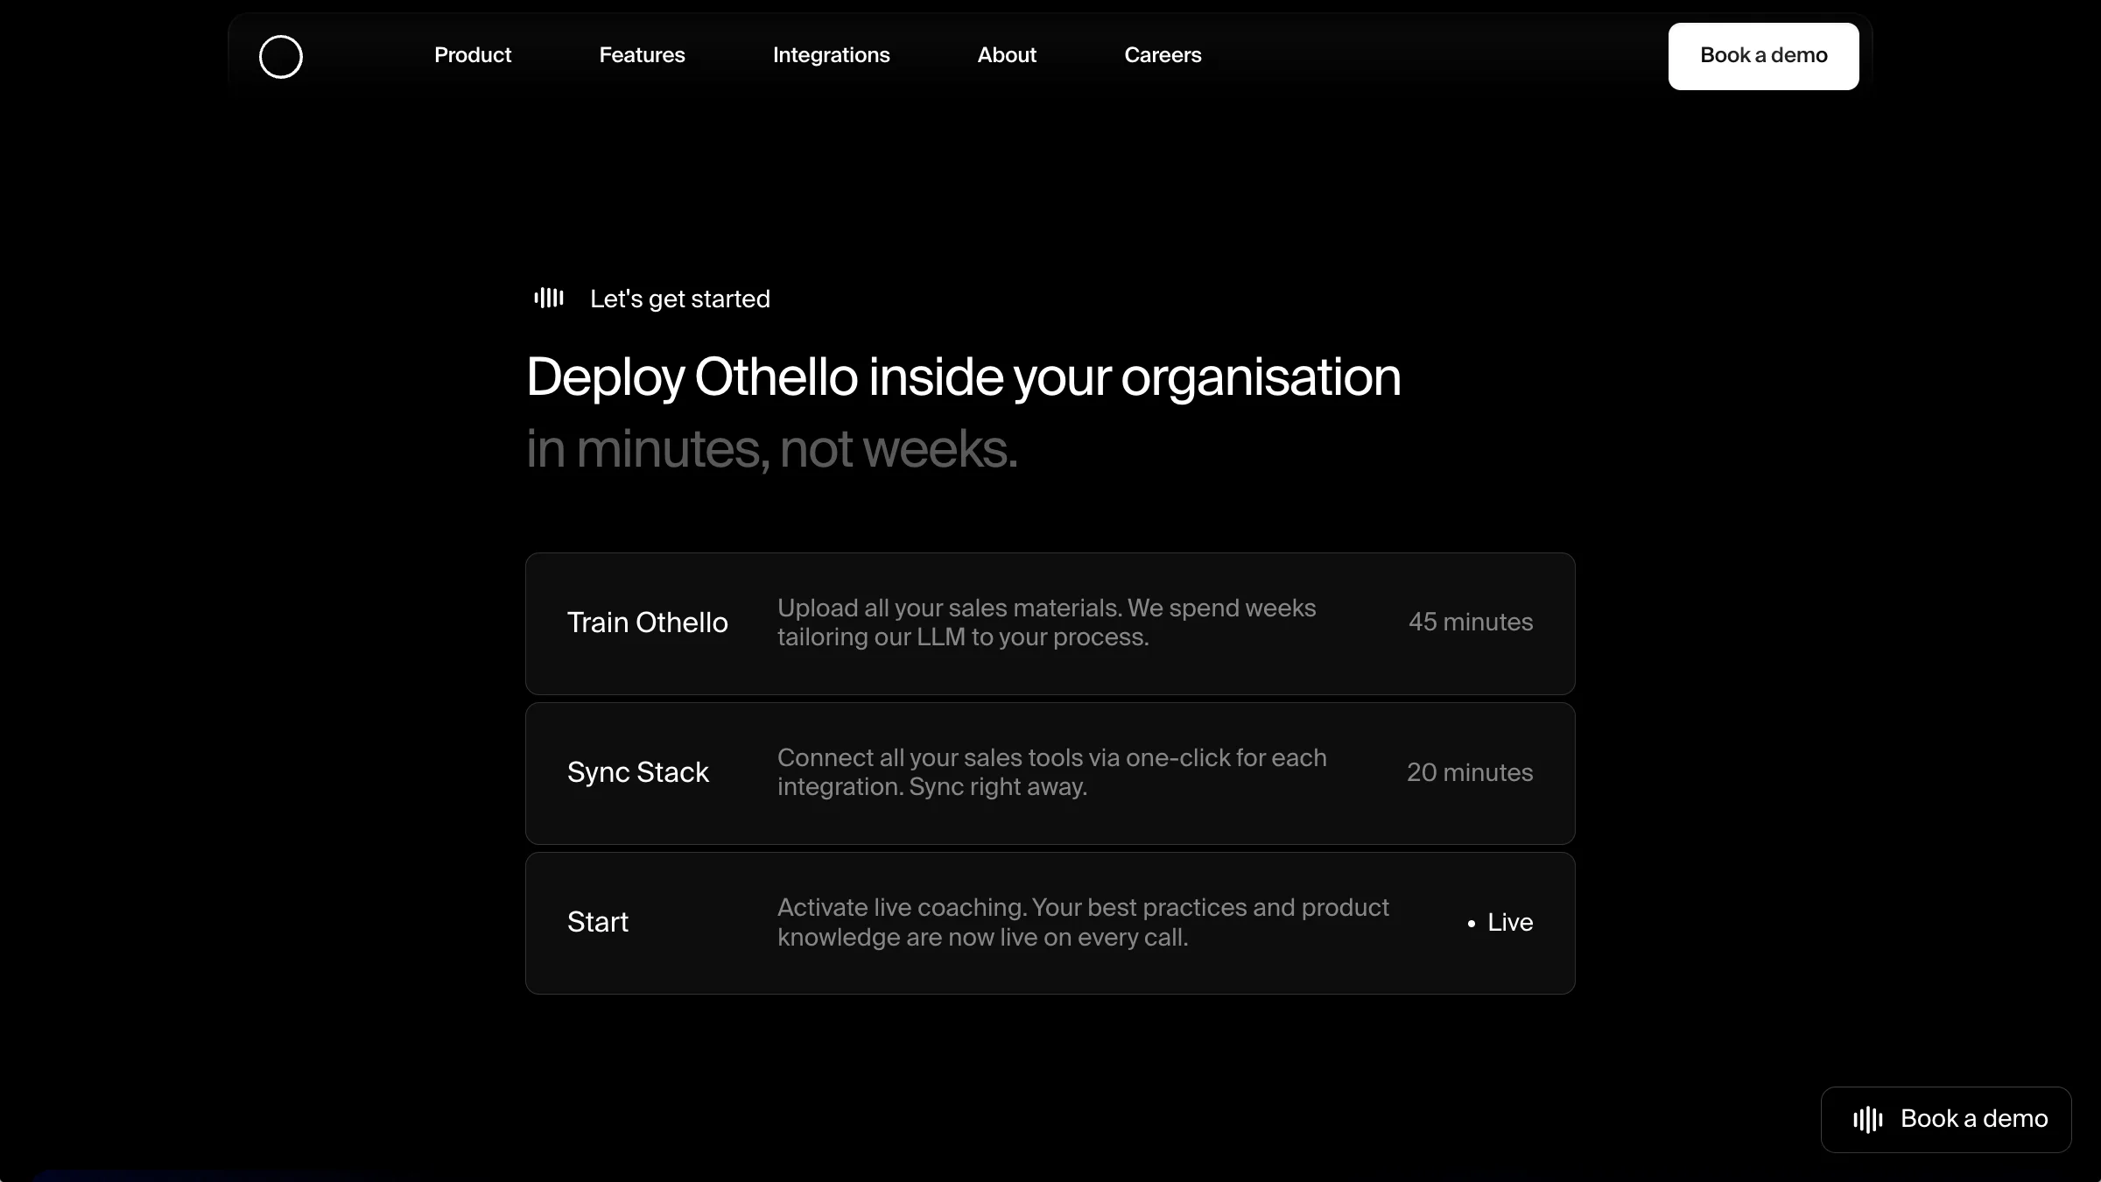This screenshot has height=1182, width=2101.
Task: Go to the Features section
Action: tap(642, 55)
